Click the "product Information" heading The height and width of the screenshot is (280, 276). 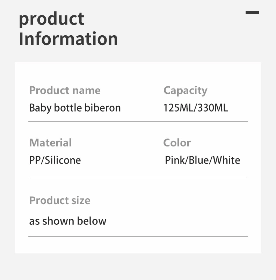(x=68, y=29)
